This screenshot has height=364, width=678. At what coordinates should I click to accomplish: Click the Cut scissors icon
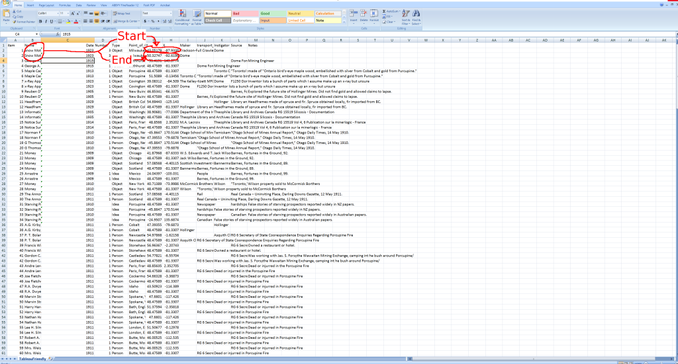coord(14,11)
